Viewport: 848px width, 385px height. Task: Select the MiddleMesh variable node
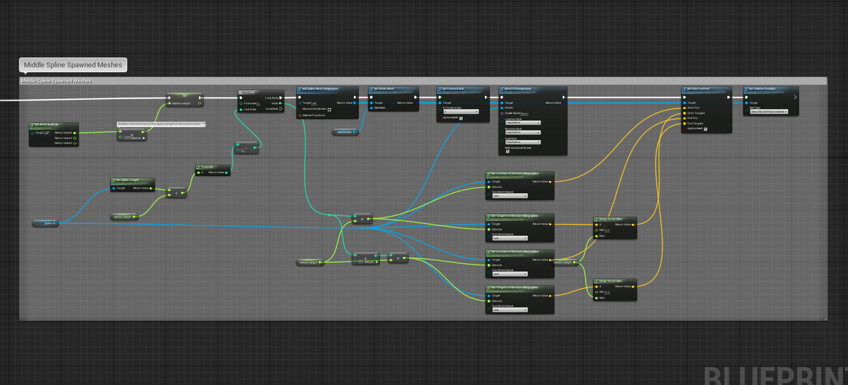point(345,131)
